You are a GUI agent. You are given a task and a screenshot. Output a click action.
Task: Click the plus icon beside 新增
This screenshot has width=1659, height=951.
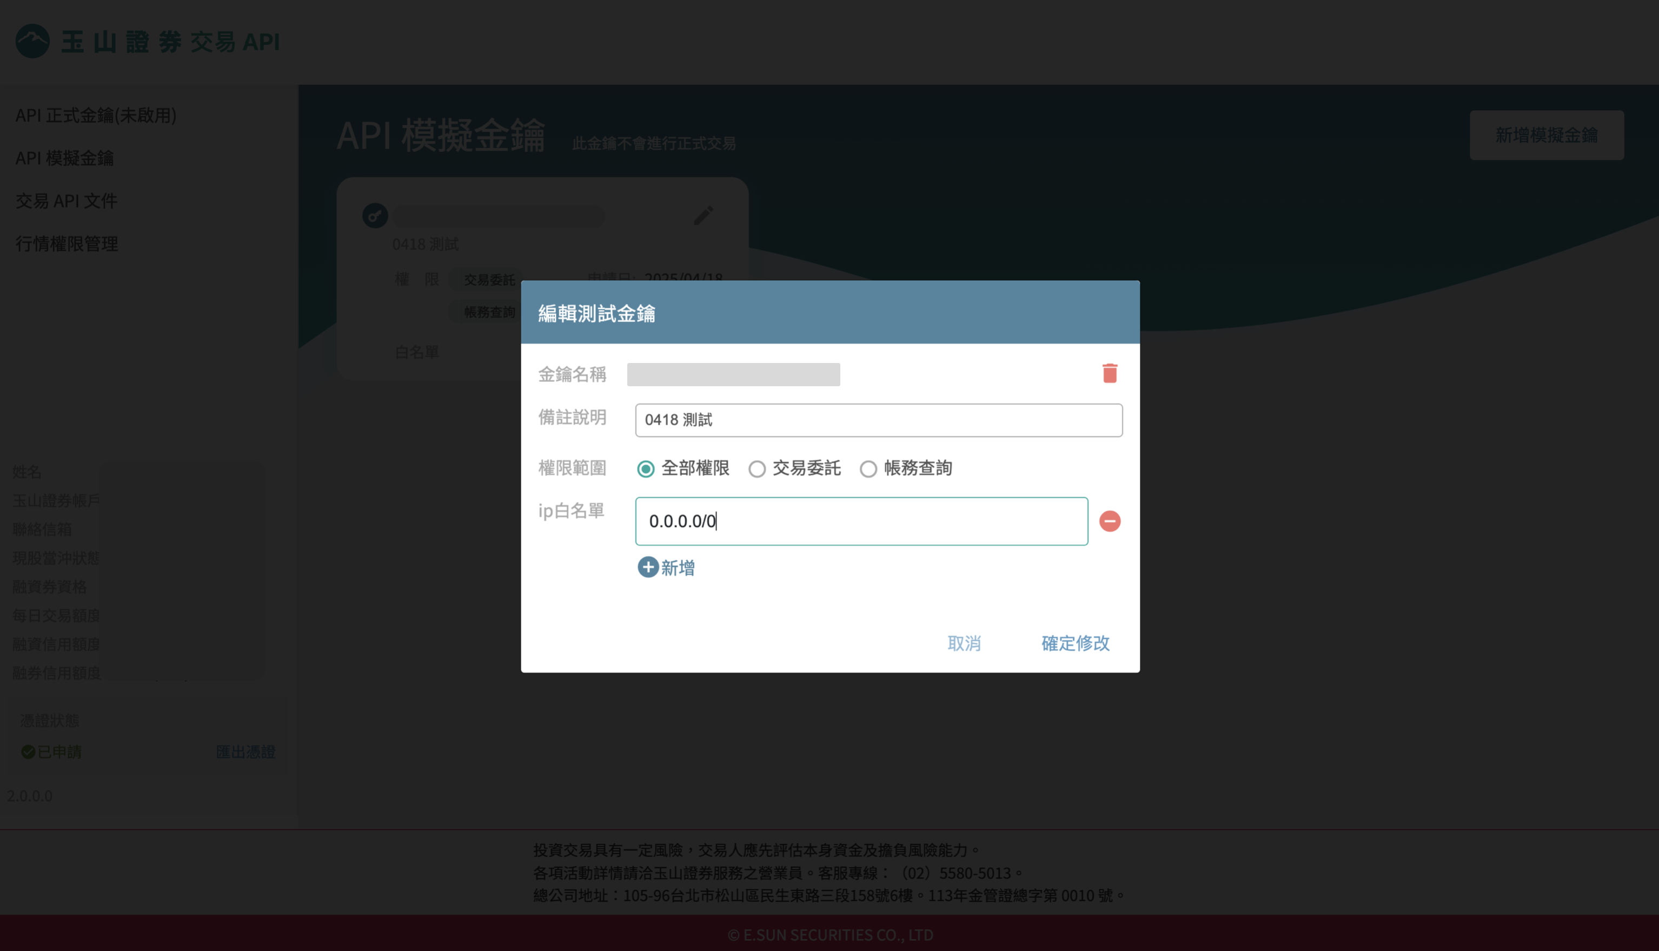(648, 567)
